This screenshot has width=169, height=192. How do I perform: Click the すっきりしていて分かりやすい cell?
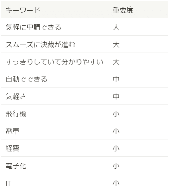click(x=54, y=62)
